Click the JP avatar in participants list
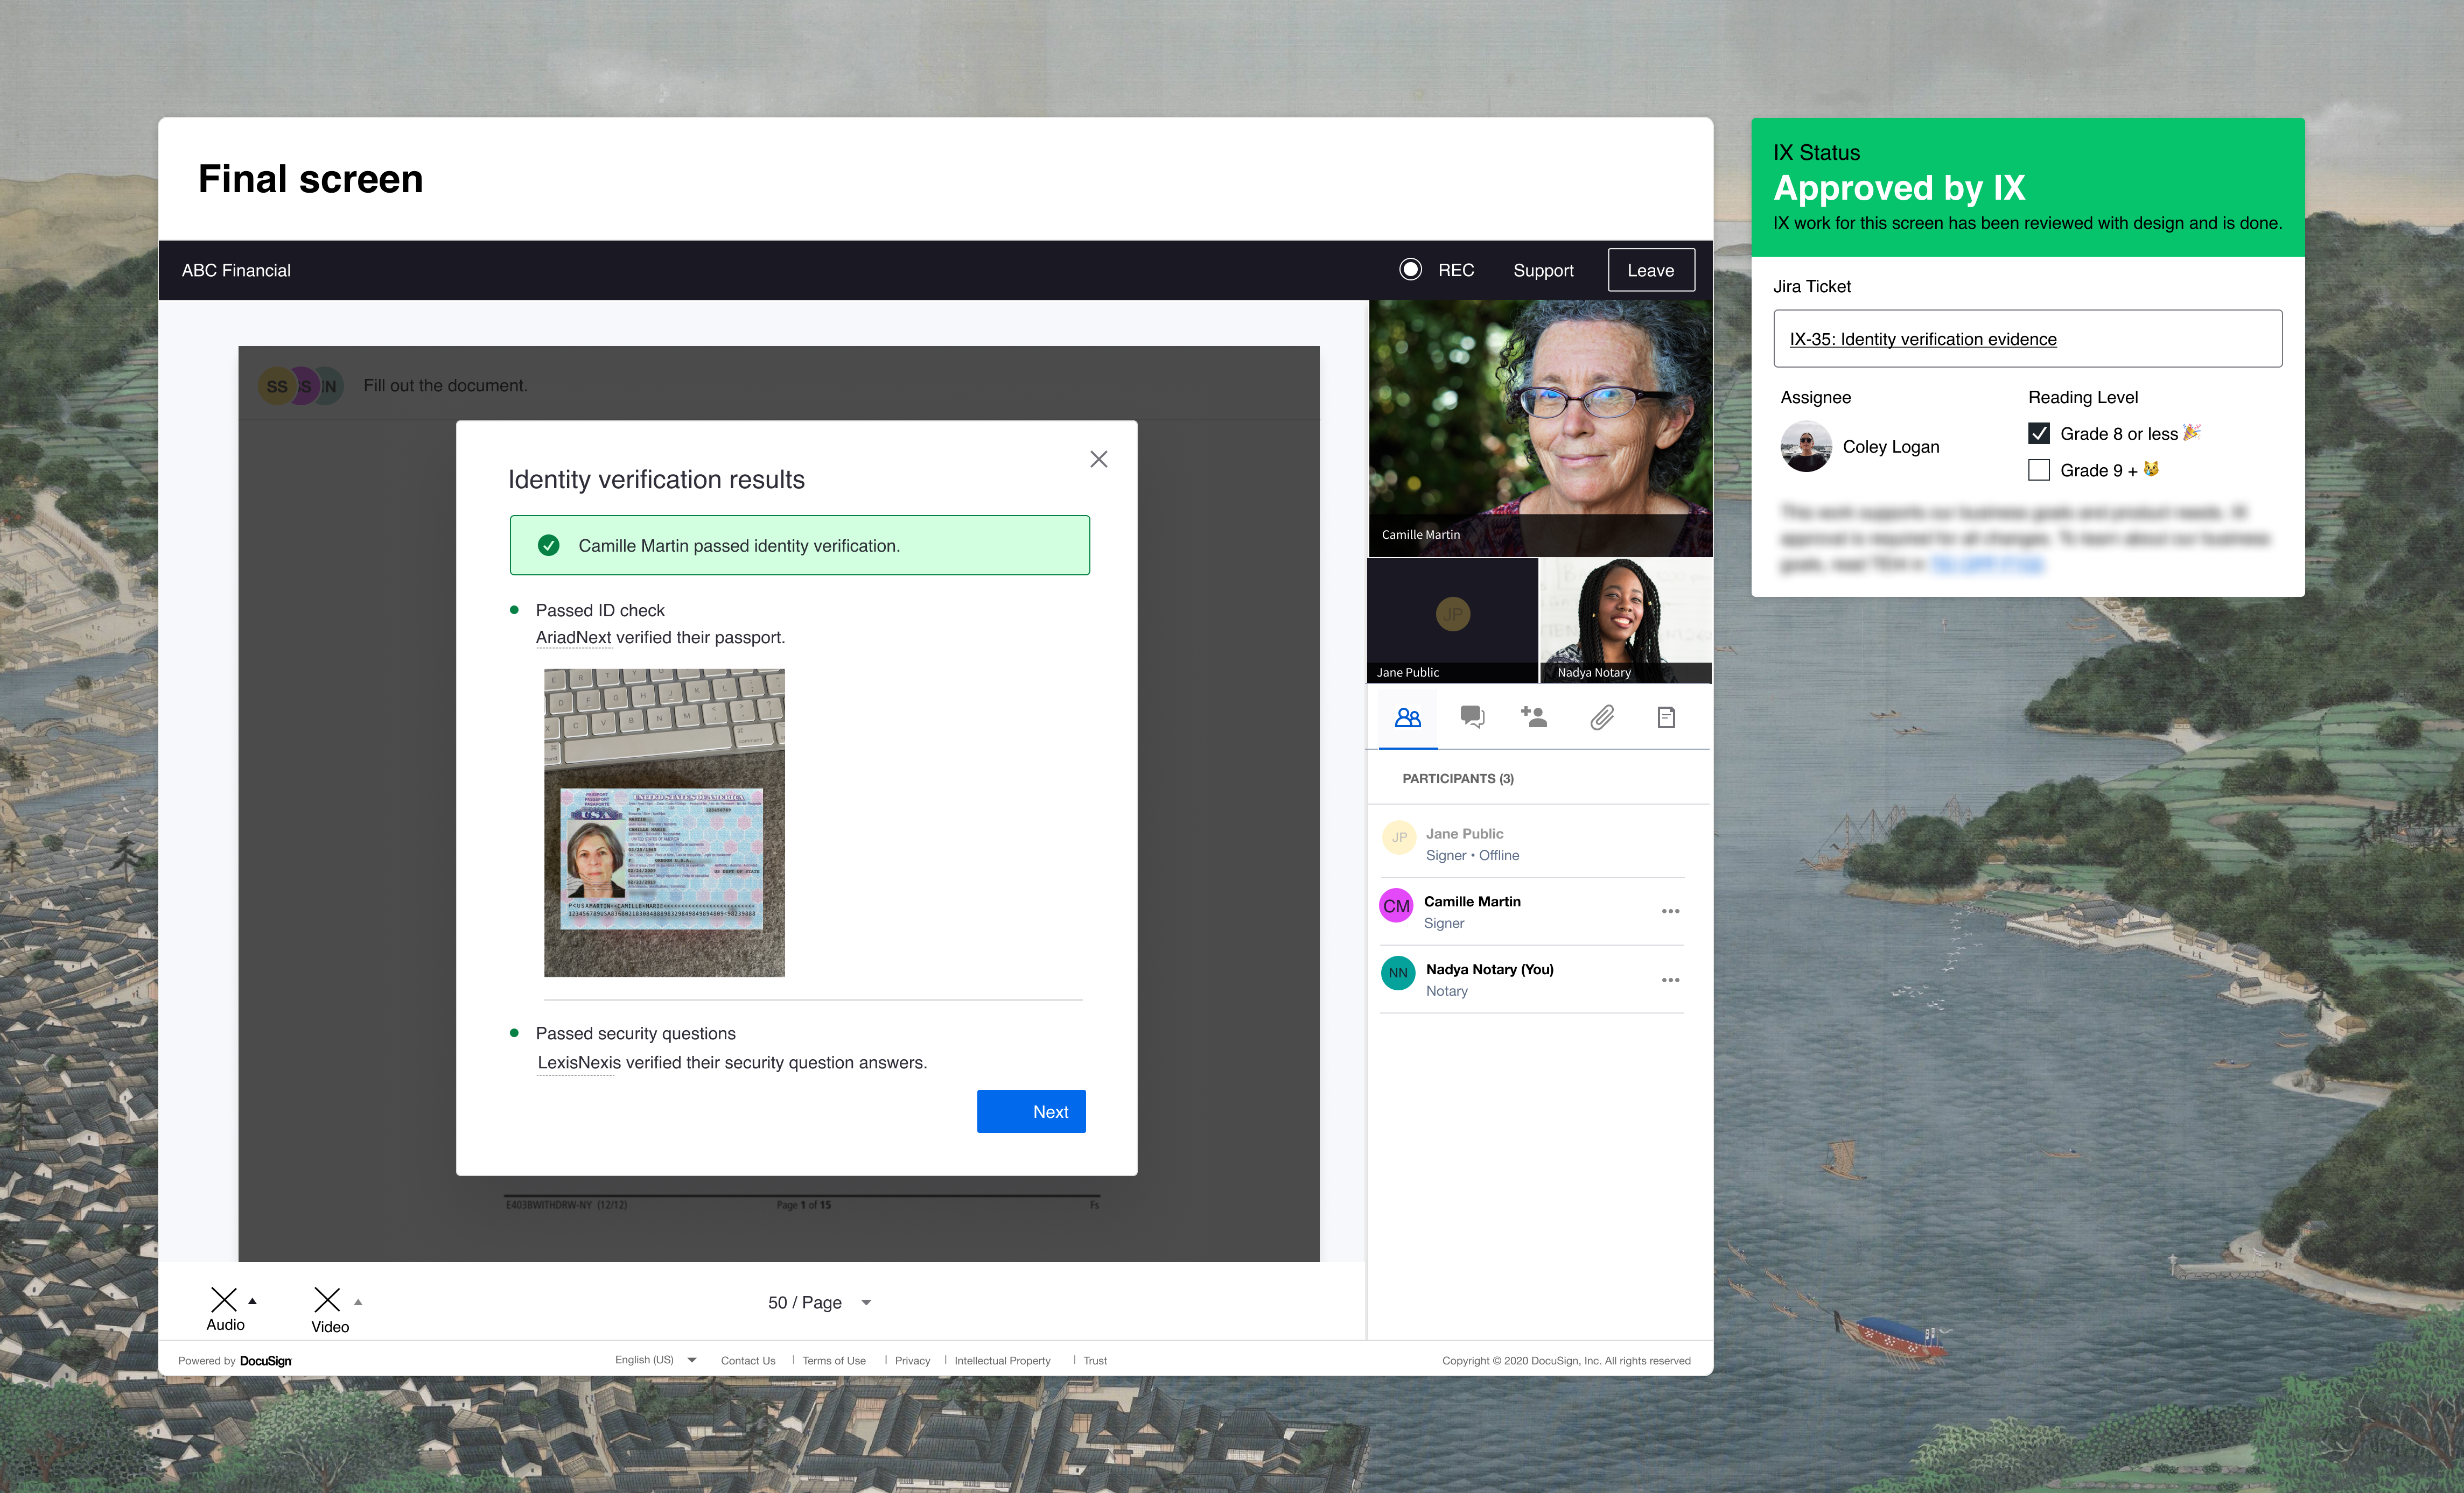Screen dimensions: 2464x1493 click(x=1399, y=837)
